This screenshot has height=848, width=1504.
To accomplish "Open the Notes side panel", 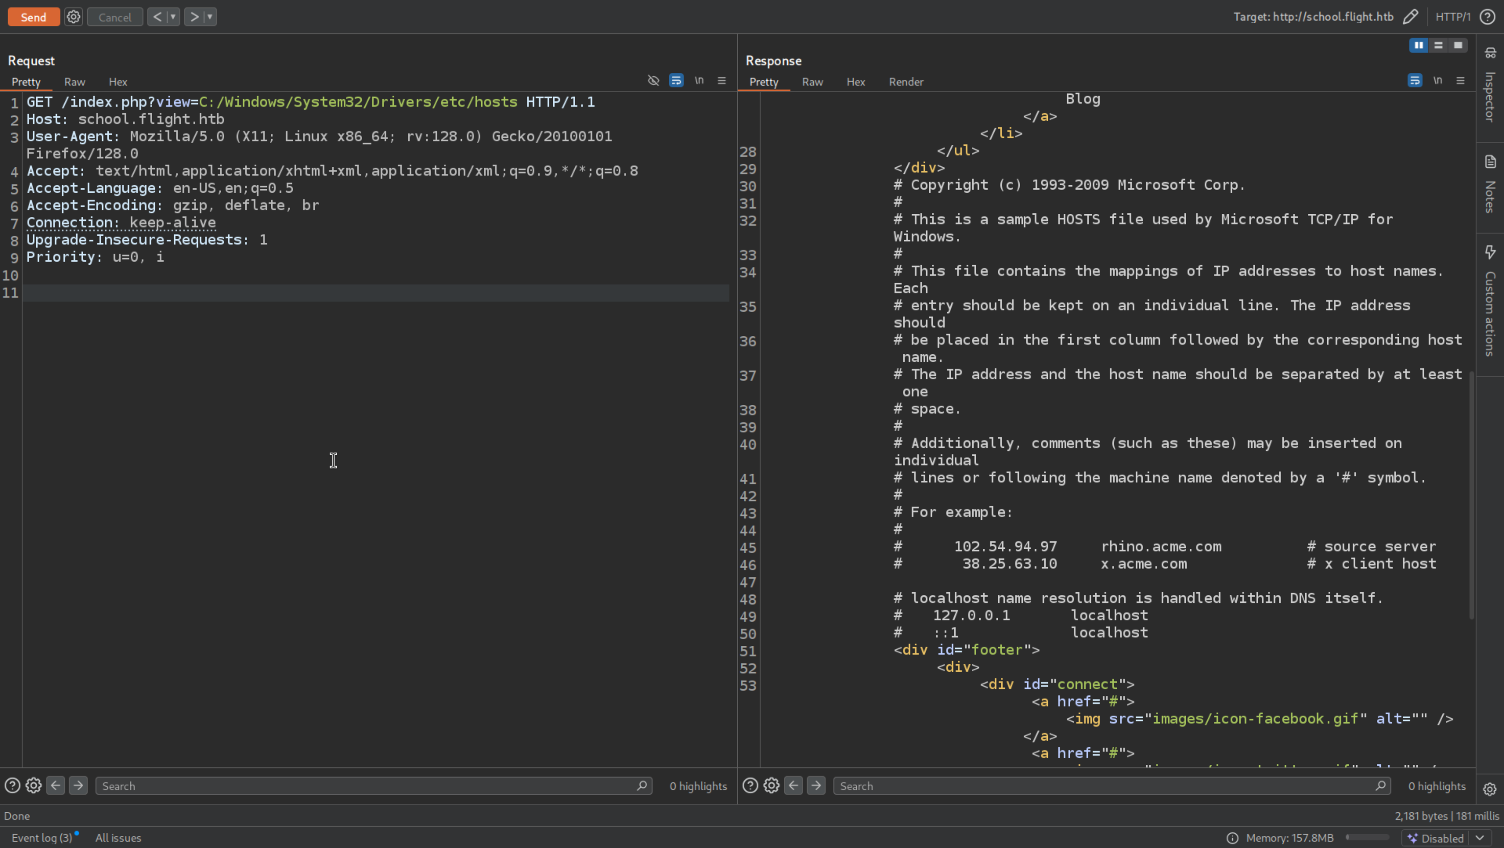I will pos(1489,184).
